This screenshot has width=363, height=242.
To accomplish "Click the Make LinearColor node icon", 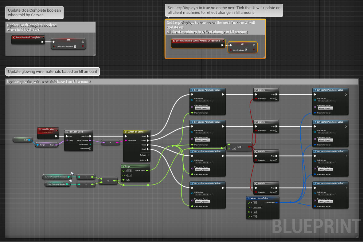I will (249, 198).
